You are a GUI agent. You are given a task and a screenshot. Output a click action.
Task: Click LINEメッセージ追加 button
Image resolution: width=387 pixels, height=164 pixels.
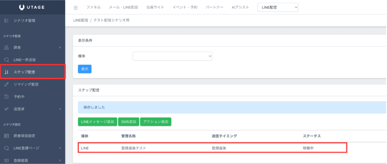(98, 122)
